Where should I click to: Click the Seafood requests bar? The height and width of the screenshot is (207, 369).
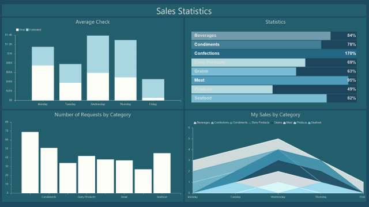162,173
